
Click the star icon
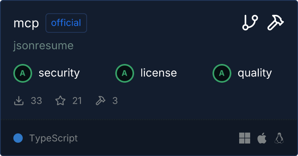(x=60, y=101)
